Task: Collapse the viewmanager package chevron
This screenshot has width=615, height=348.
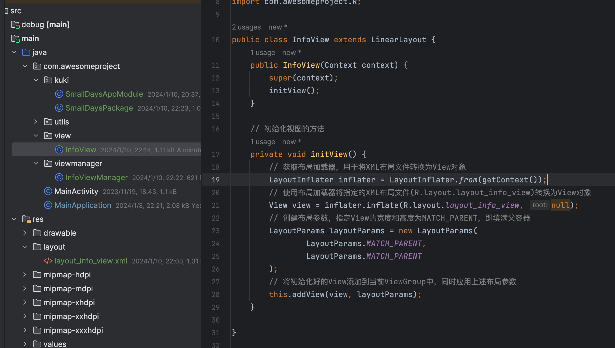Action: pyautogui.click(x=36, y=164)
